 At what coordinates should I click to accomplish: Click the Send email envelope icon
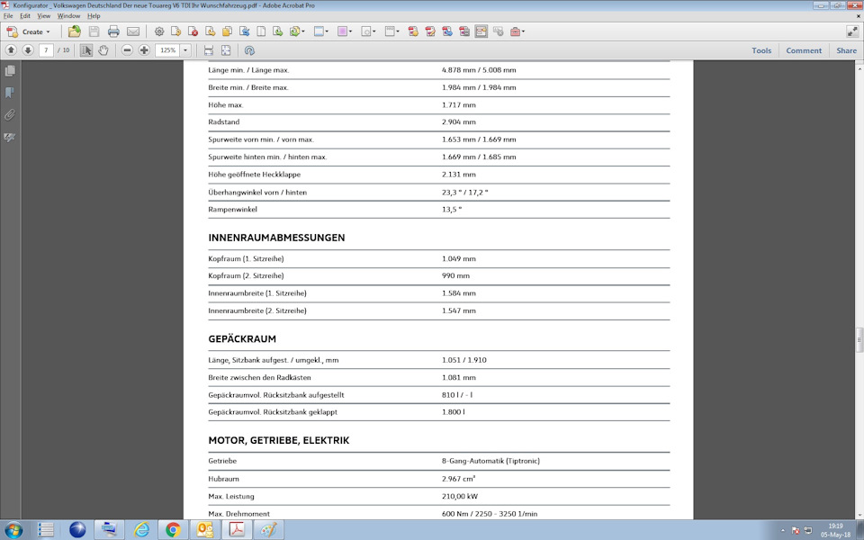[133, 31]
